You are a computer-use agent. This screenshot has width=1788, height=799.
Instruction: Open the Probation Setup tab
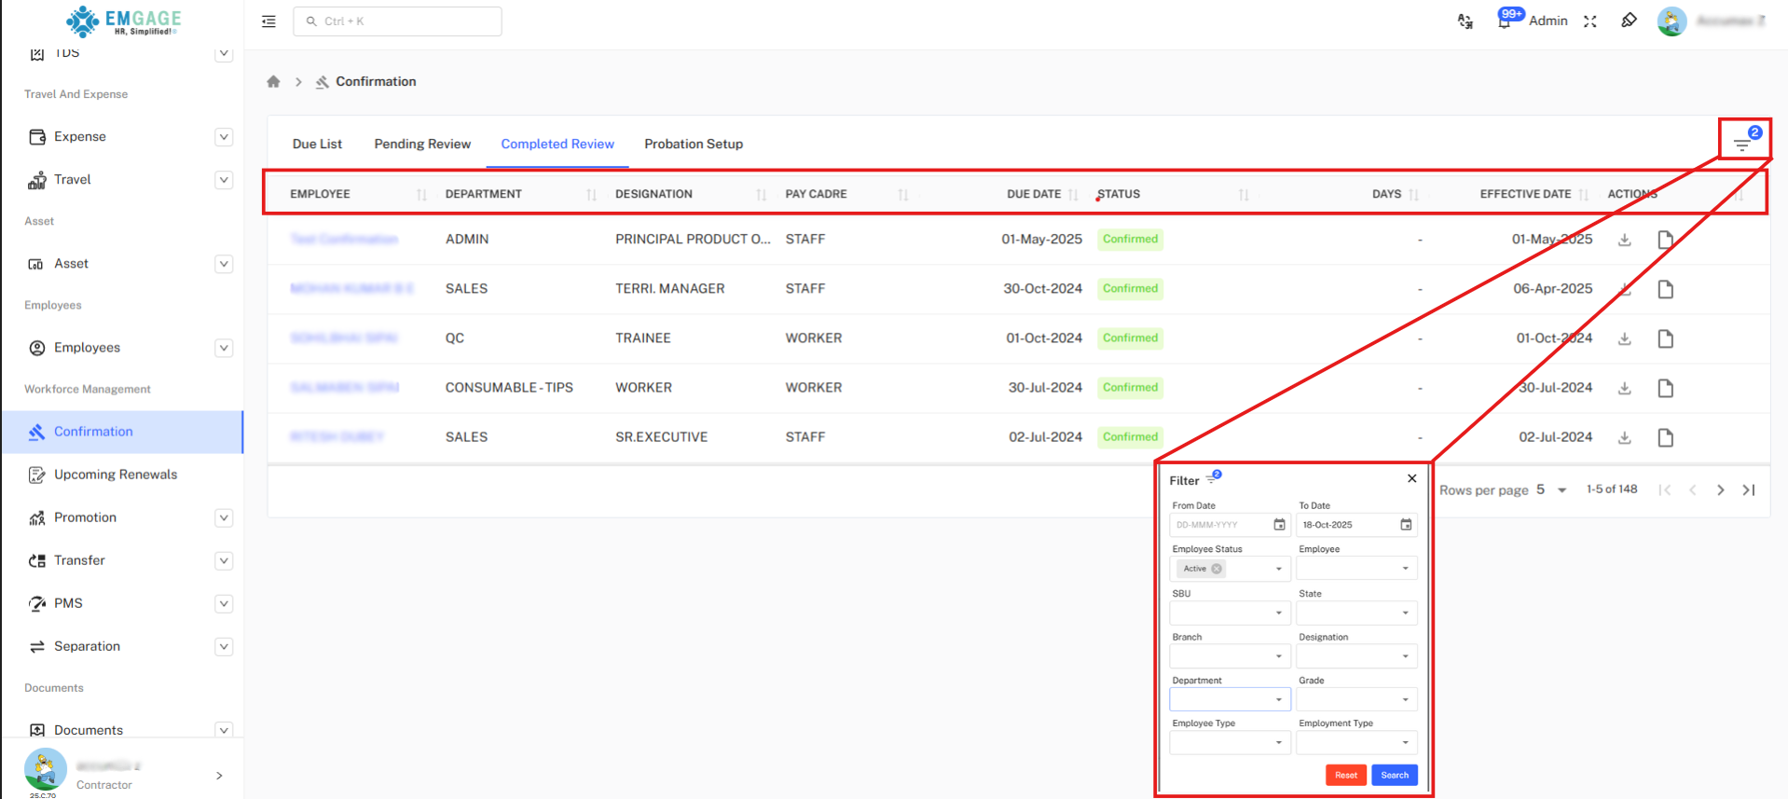pos(693,144)
